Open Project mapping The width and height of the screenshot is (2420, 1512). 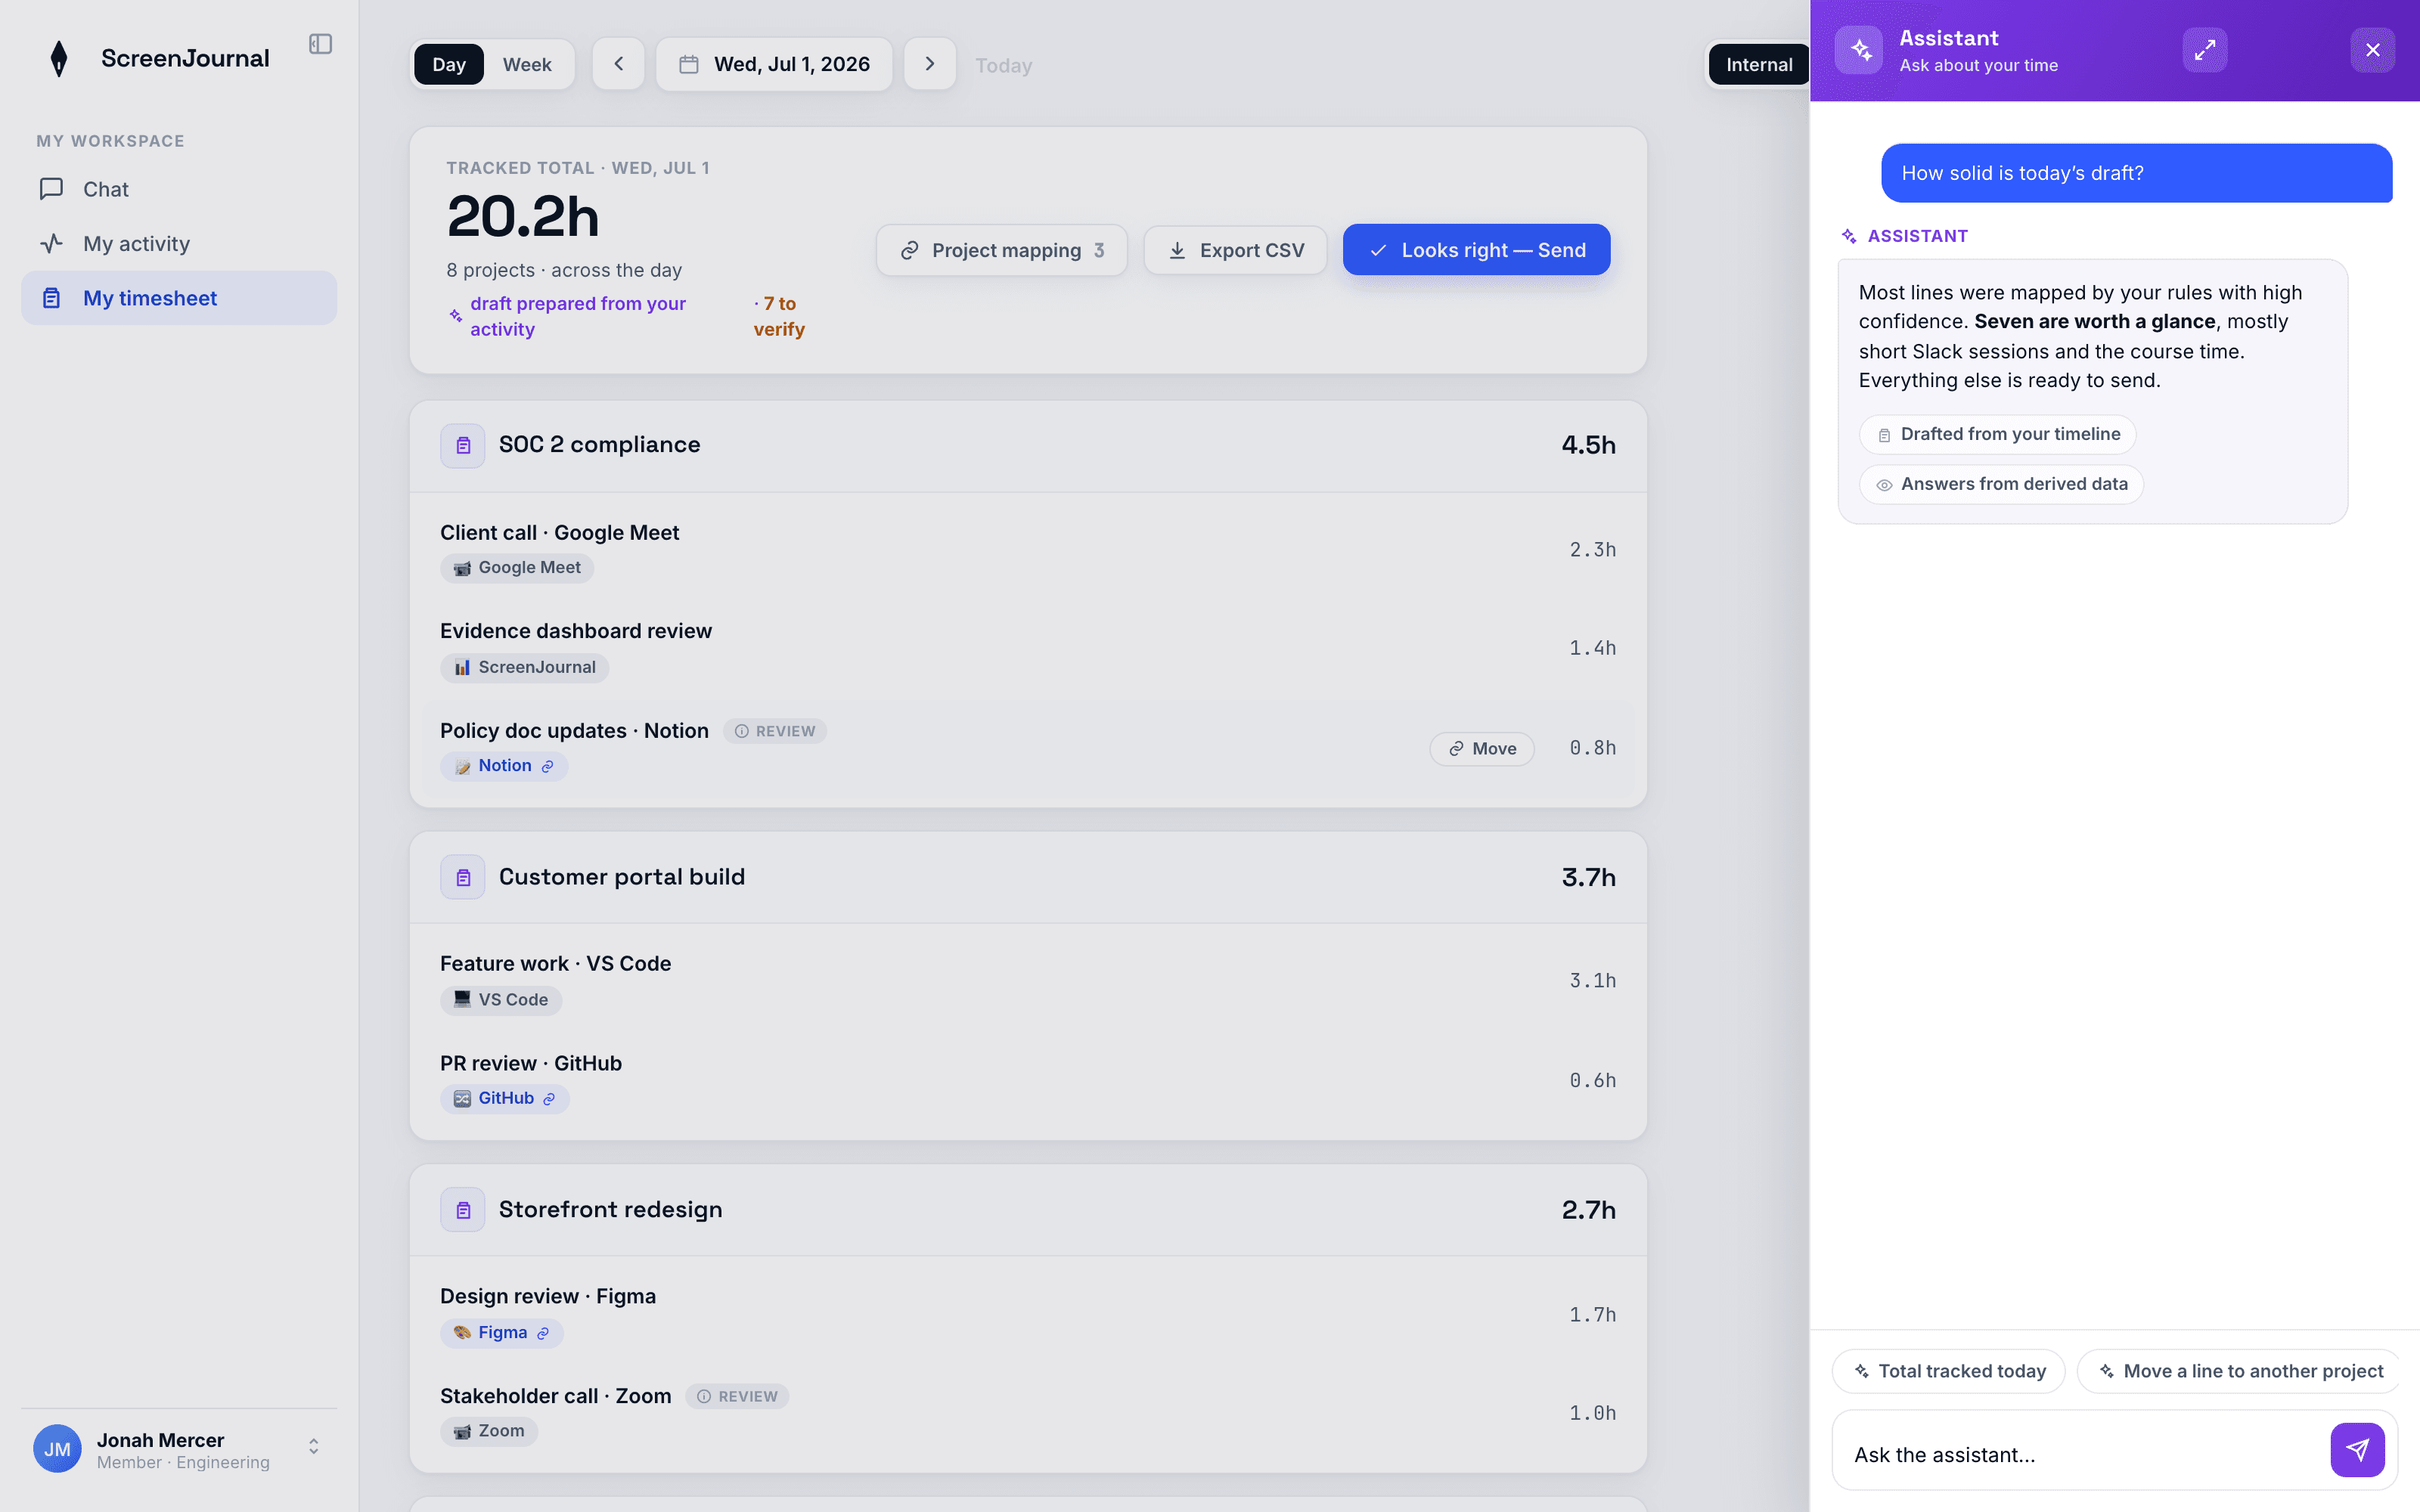[1002, 250]
